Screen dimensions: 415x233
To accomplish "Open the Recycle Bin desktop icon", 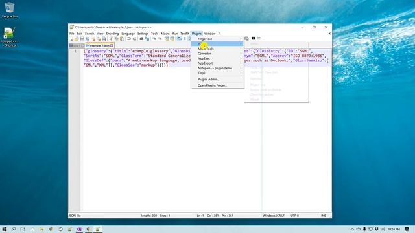I will (10, 10).
